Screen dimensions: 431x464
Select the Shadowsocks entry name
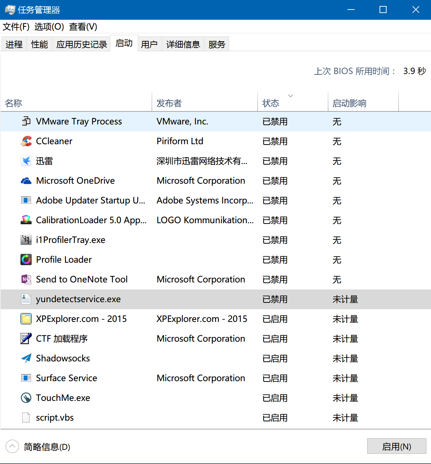(x=63, y=358)
